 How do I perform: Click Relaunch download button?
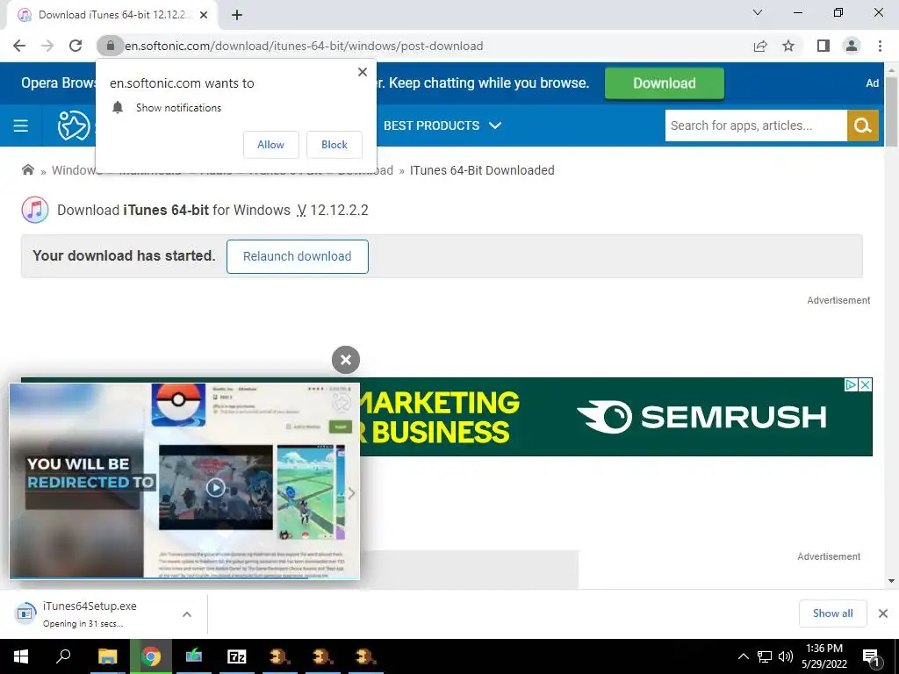click(297, 256)
